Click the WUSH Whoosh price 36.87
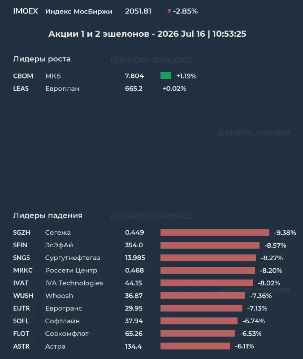 tap(134, 296)
